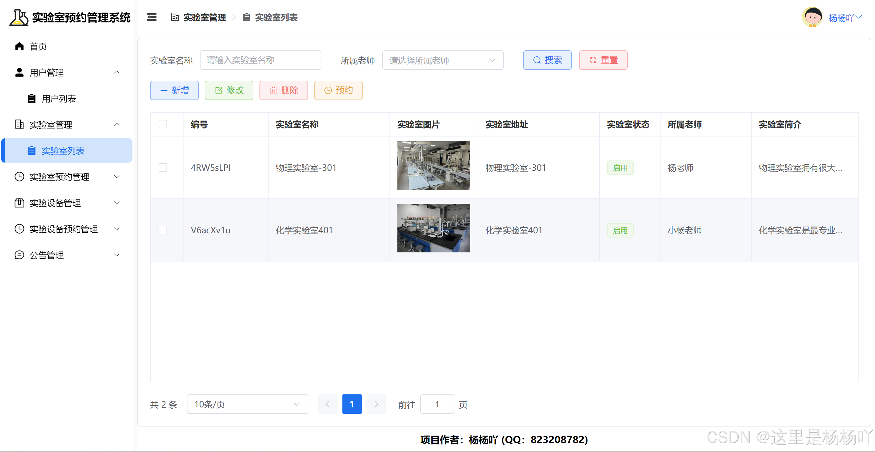875x452 pixels.
Task: Click the 预约 reserve button
Action: [x=338, y=90]
